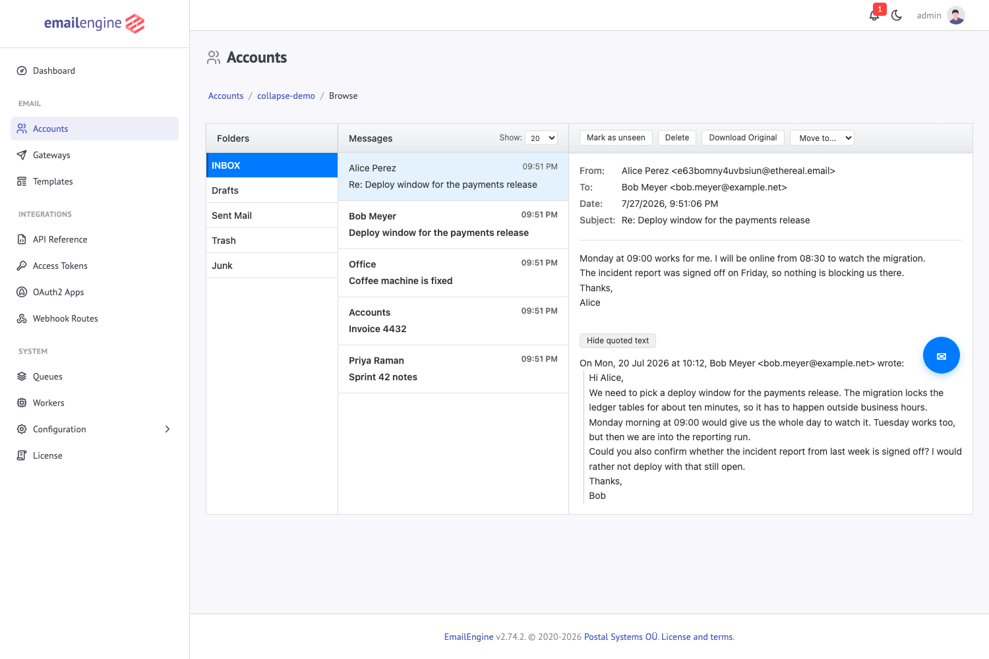Open the Move to... dropdown
This screenshot has height=659, width=989.
pyautogui.click(x=822, y=138)
